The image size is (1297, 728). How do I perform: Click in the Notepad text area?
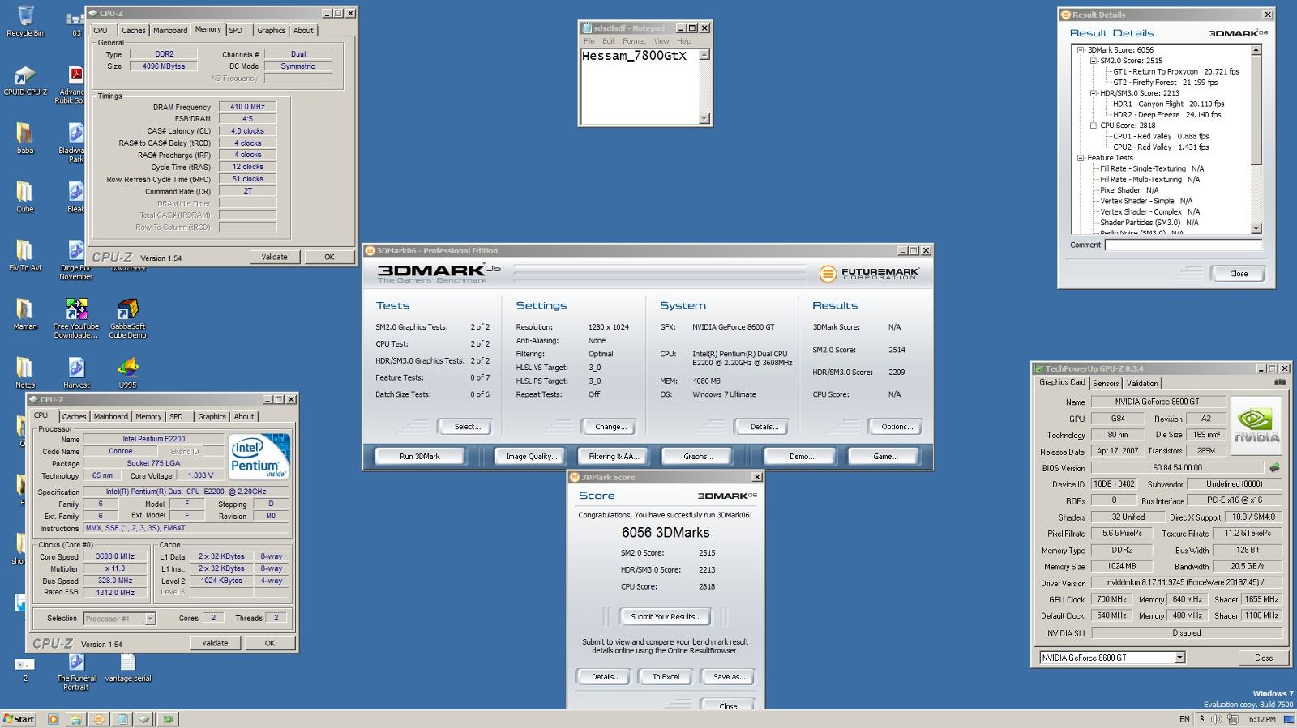pyautogui.click(x=639, y=86)
